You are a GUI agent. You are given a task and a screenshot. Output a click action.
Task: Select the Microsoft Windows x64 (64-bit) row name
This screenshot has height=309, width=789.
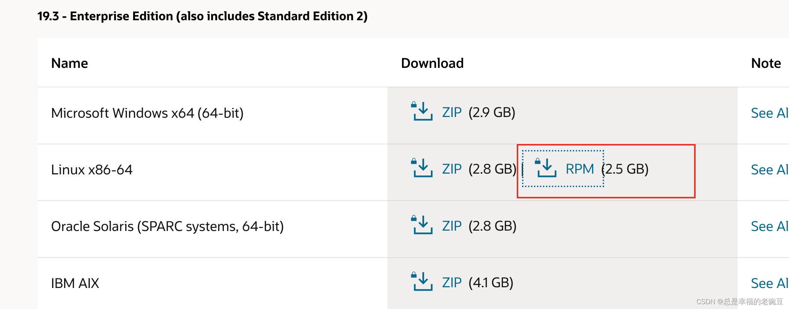147,113
